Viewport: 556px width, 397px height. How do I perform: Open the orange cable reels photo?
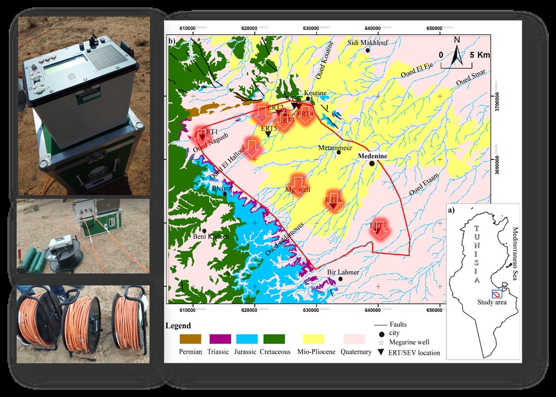[84, 323]
